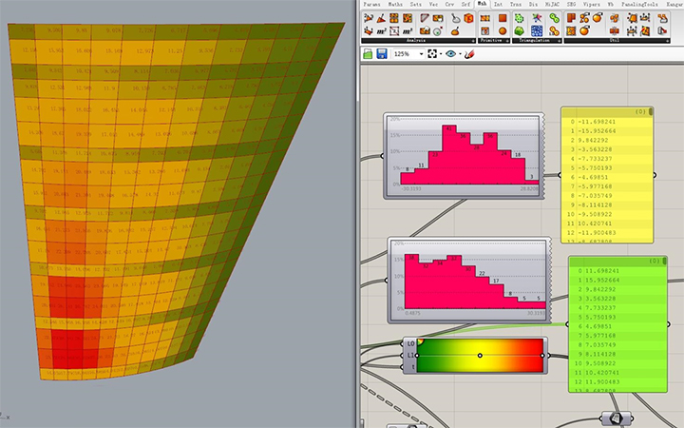Switch to the Params tab
Viewport: 684px width, 428px height.
coord(371,5)
